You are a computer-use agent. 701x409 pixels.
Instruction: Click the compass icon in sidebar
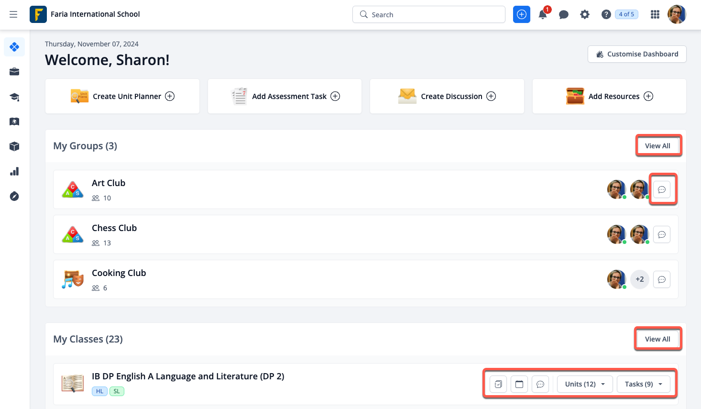[x=14, y=196]
